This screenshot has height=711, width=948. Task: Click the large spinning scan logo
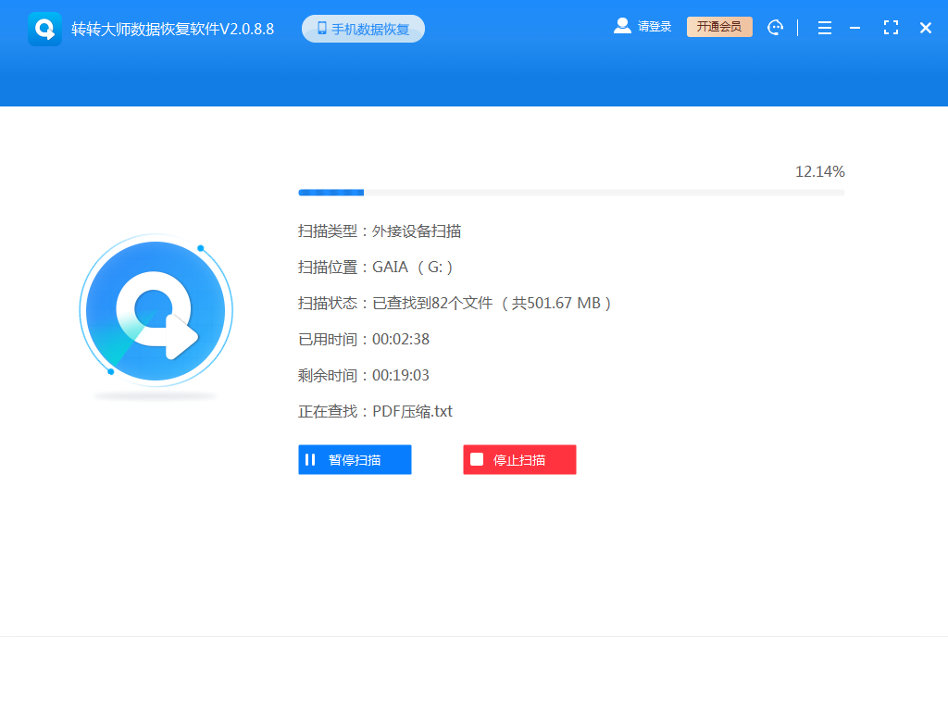(156, 312)
